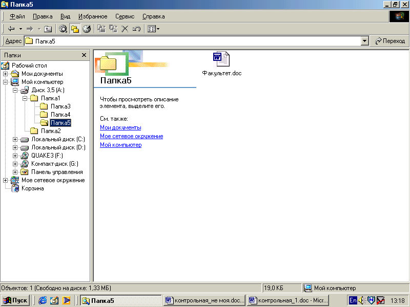Open the Views toolbar dropdown

coord(153,29)
